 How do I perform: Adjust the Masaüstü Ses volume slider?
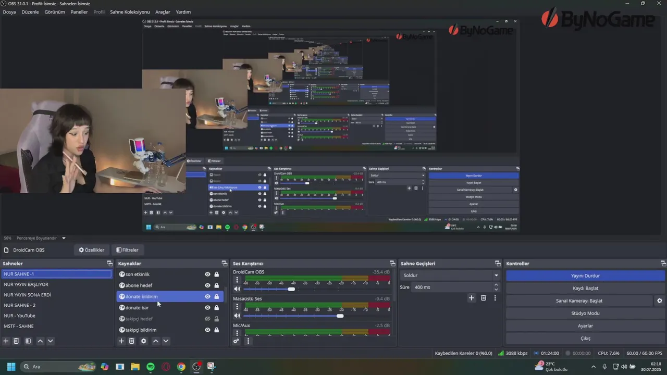pos(340,316)
